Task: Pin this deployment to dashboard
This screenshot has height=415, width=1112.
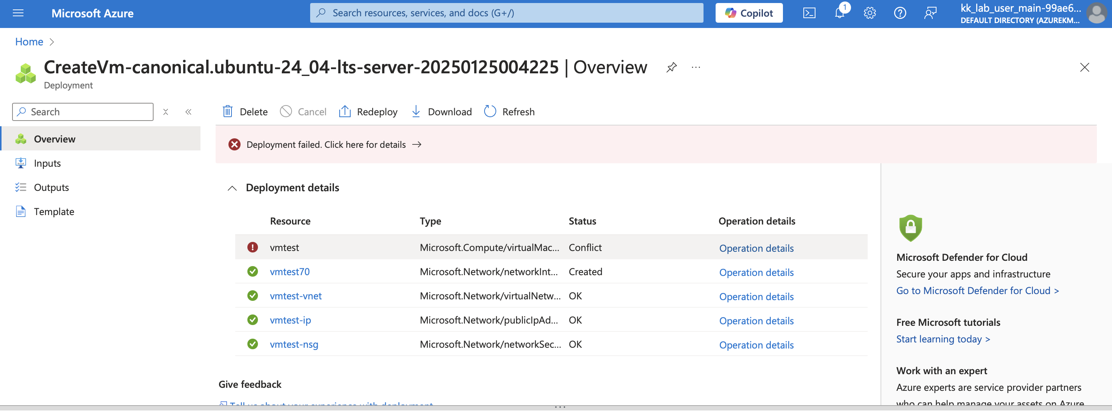Action: (671, 67)
